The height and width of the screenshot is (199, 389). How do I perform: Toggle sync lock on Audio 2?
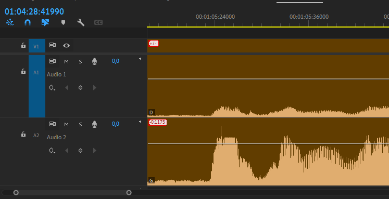(x=53, y=124)
